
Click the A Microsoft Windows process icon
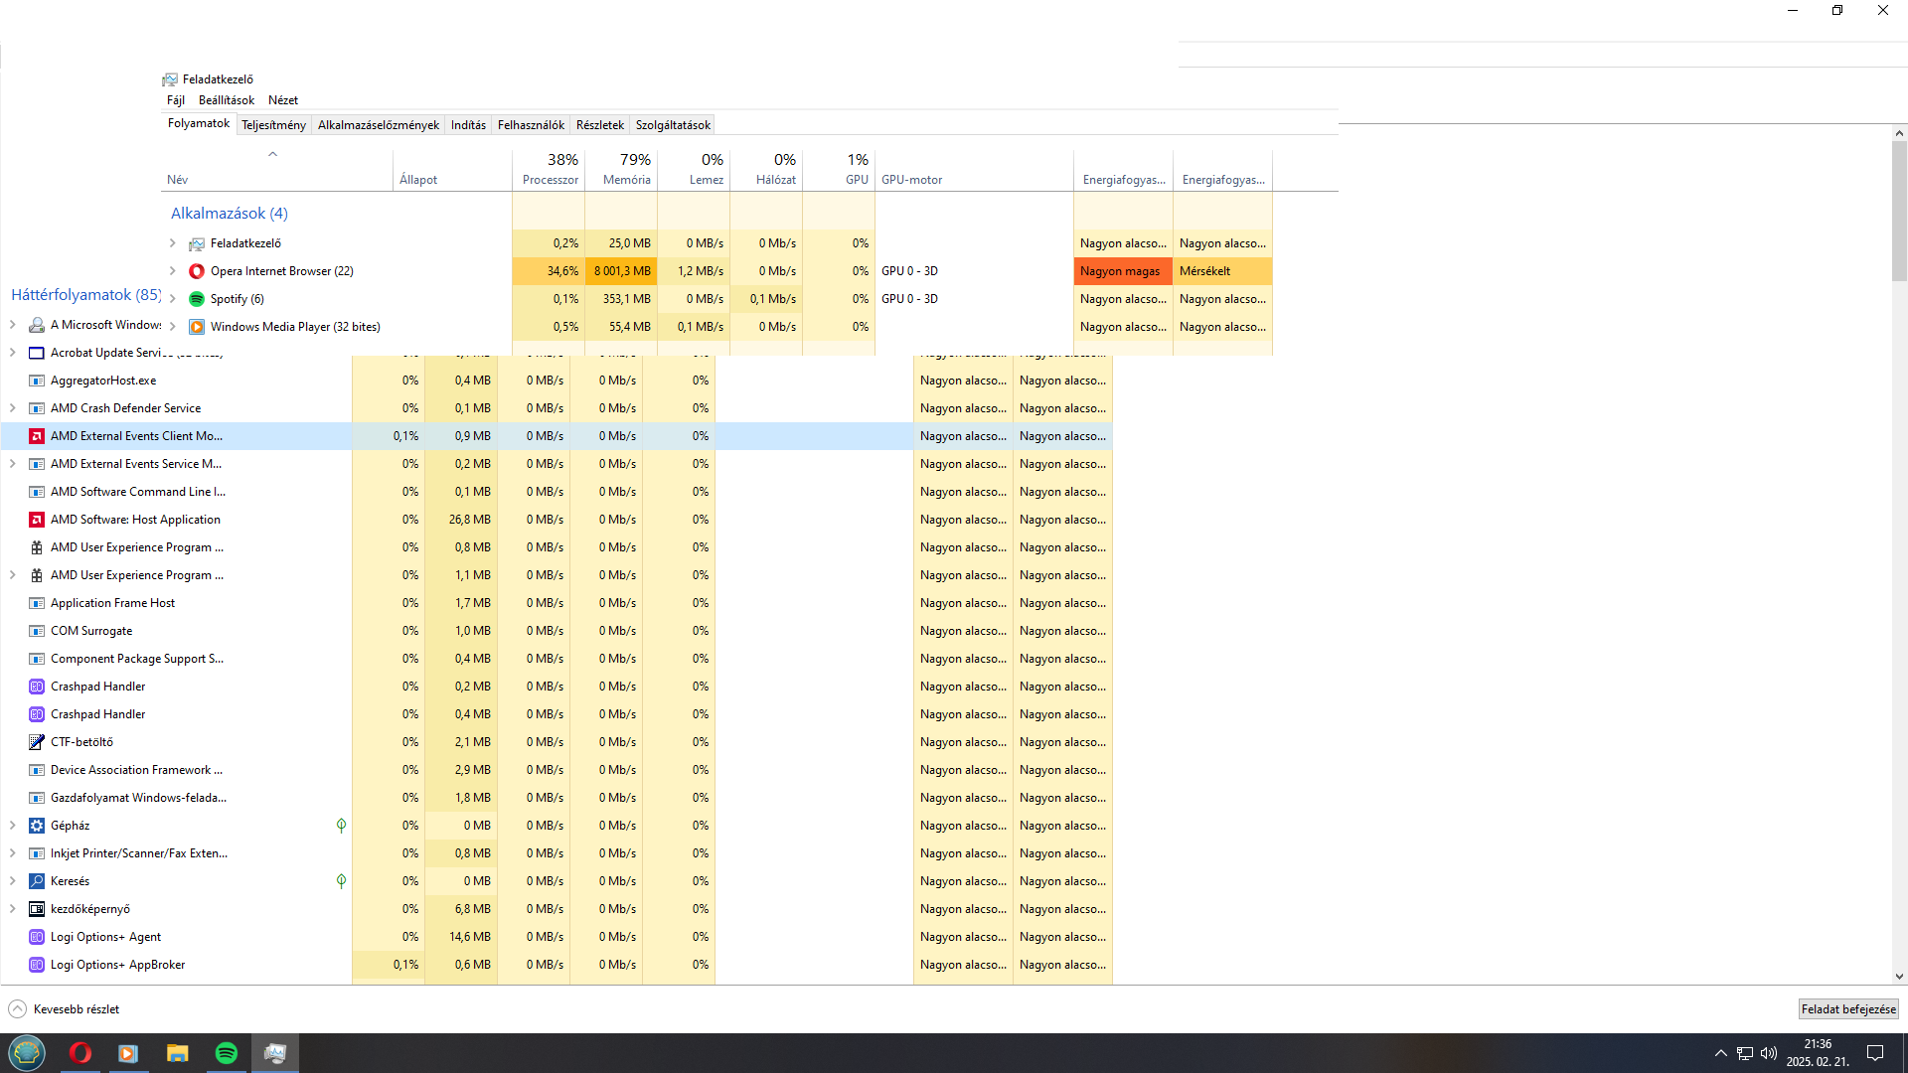[x=37, y=325]
